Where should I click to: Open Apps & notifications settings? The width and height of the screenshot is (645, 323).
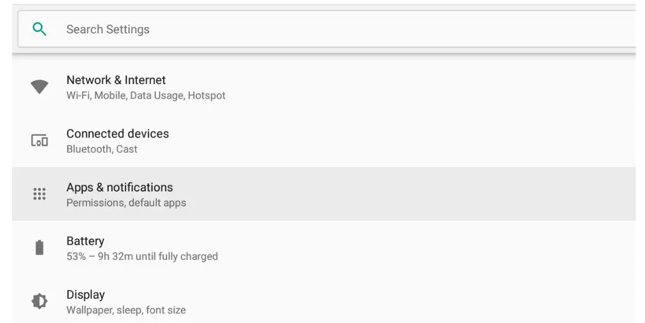pyautogui.click(x=119, y=187)
